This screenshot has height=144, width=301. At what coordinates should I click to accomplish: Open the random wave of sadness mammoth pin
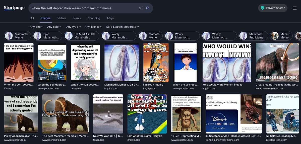(21, 114)
